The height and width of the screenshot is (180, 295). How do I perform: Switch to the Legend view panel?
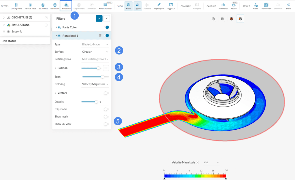click(x=137, y=5)
